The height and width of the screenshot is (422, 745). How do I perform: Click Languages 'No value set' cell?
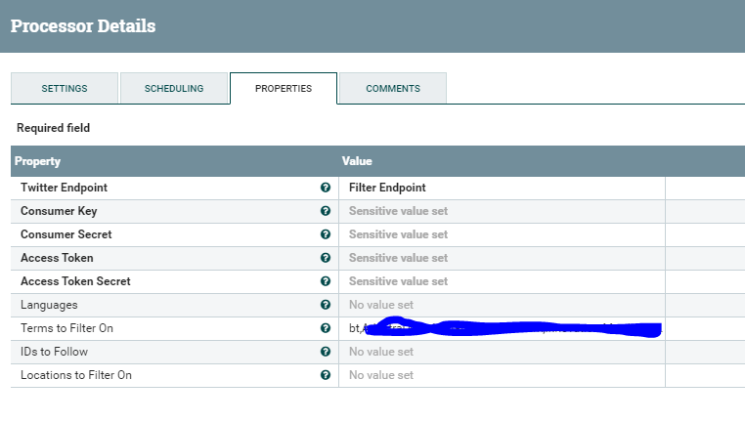502,305
